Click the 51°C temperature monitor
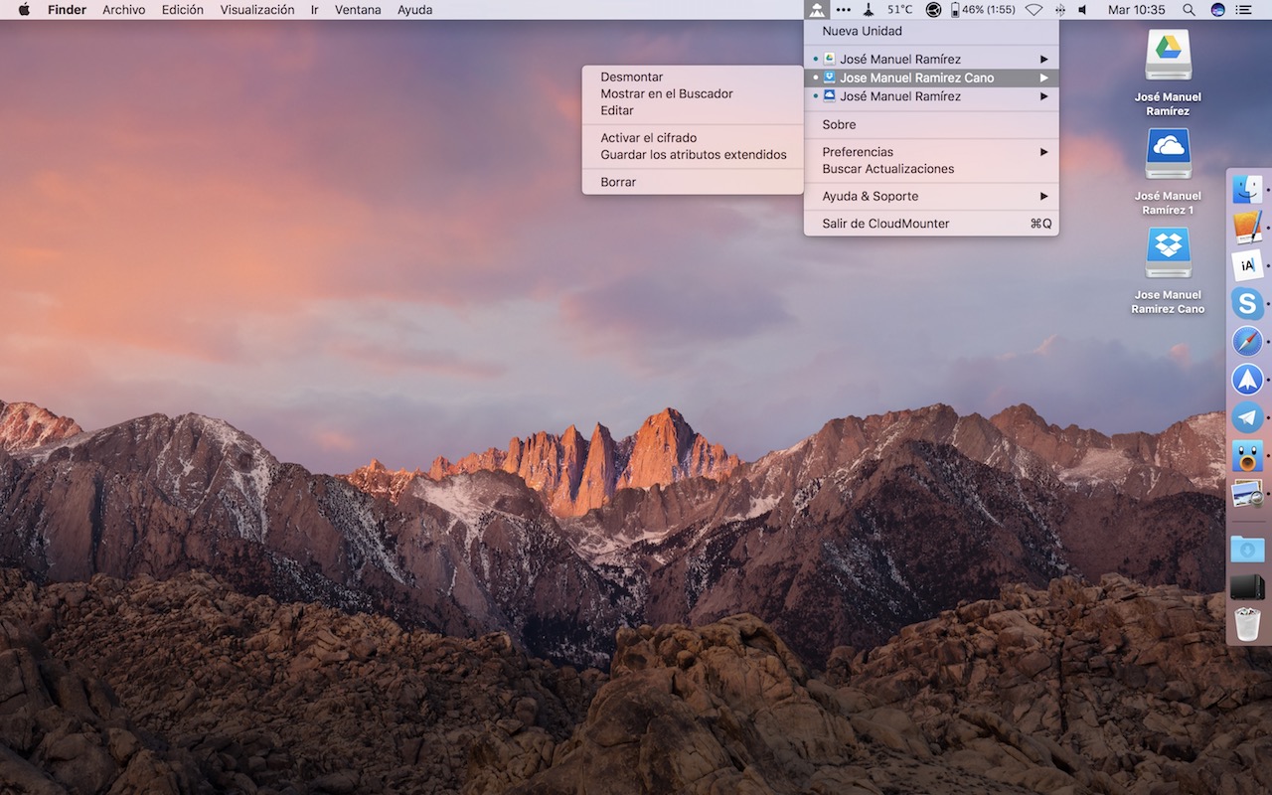The height and width of the screenshot is (795, 1272). 899,10
